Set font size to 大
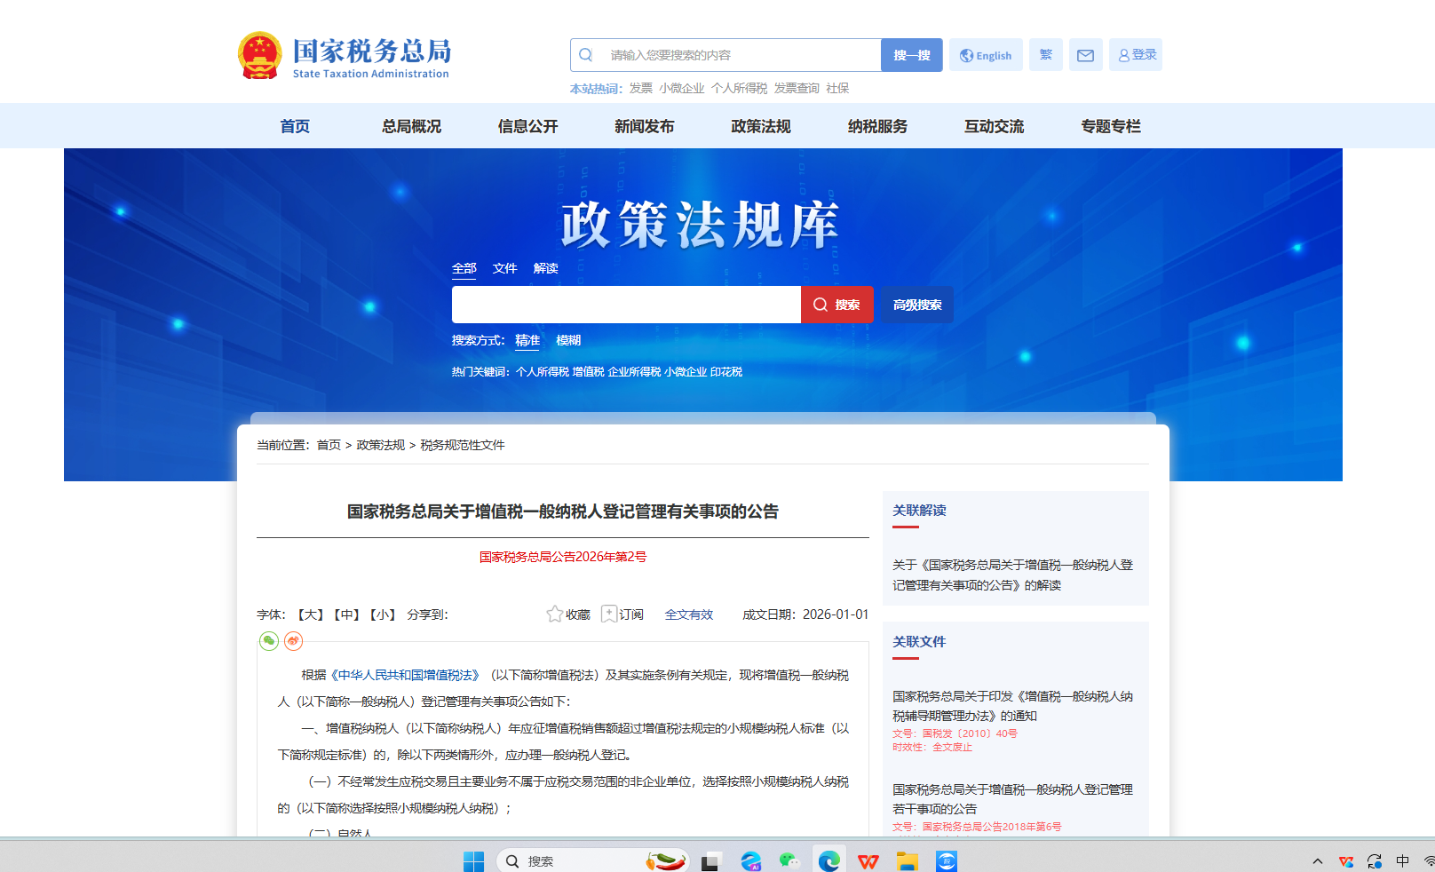The image size is (1435, 872). 311,614
